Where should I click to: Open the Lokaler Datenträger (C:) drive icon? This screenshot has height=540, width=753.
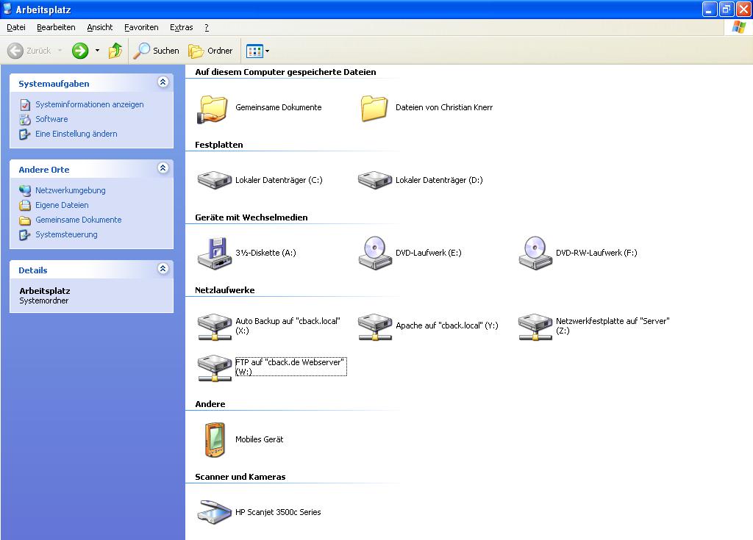tap(214, 180)
